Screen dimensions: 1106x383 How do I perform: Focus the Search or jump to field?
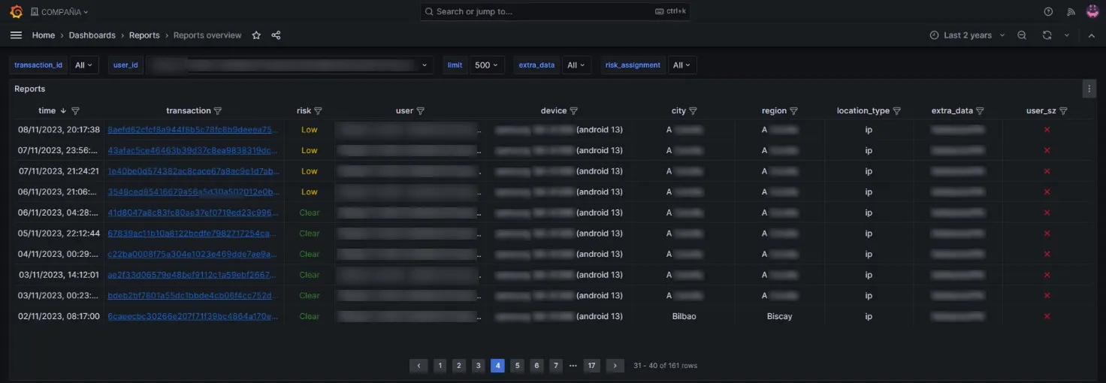pos(555,11)
